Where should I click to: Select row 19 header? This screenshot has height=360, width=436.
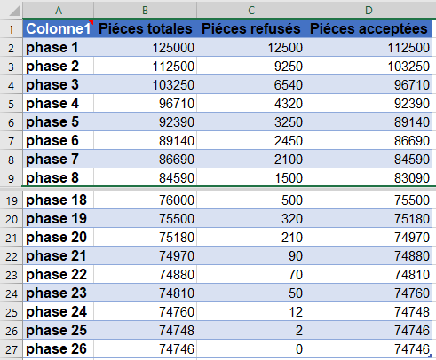click(11, 200)
